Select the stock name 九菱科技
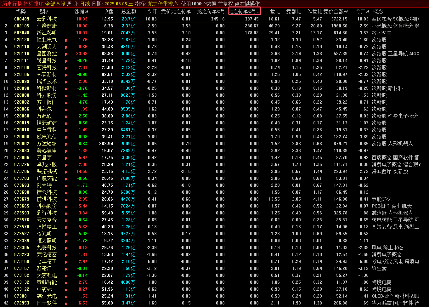Image resolution: width=429 pixels, height=307 pixels. (47, 247)
